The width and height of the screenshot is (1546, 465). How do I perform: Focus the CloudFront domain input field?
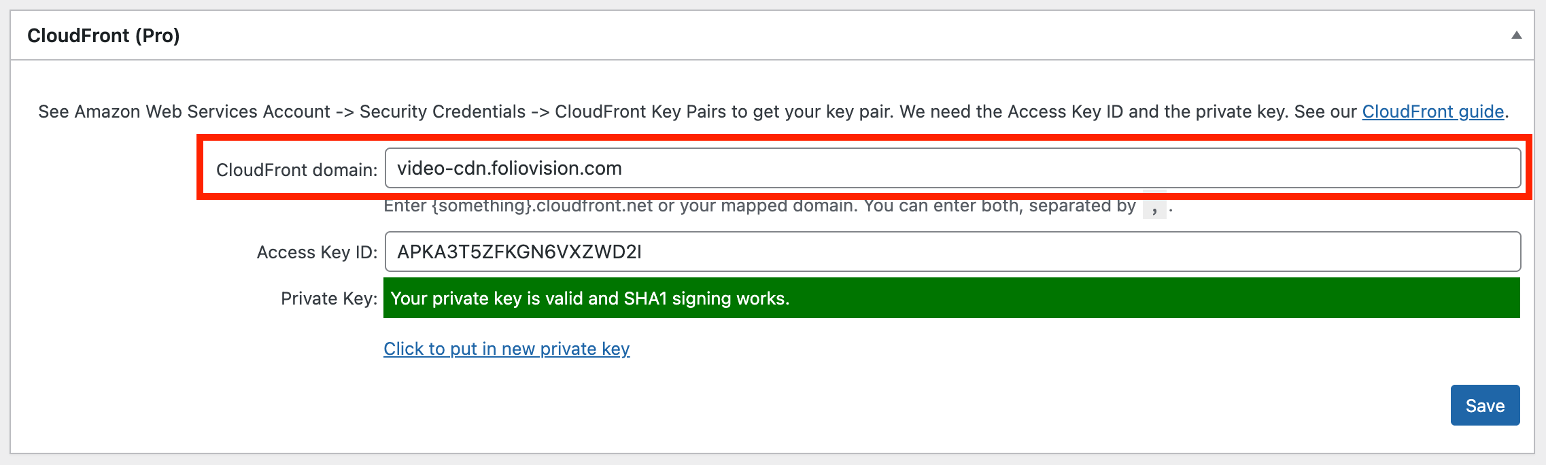click(952, 168)
